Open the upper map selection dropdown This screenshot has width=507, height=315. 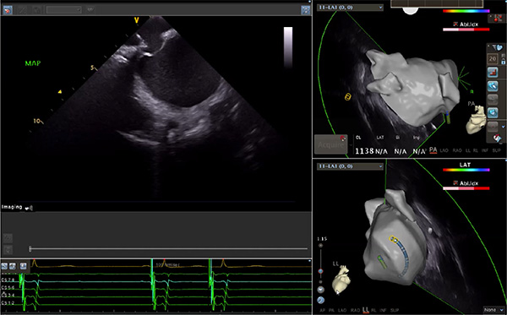click(350, 8)
